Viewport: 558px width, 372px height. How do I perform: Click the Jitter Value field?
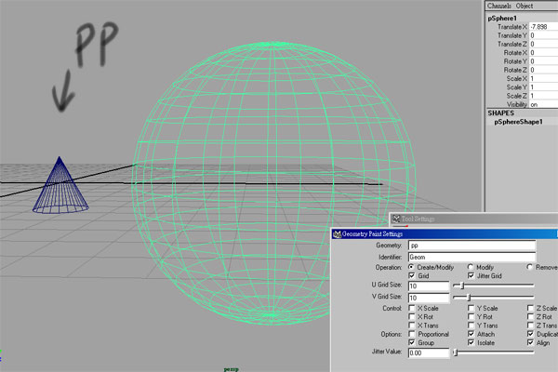point(429,352)
